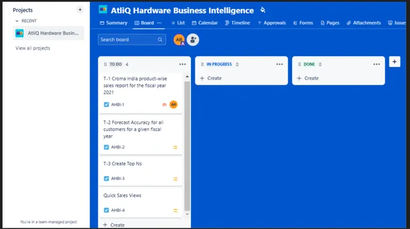The image size is (410, 229).
Task: Add a new column with the plus button
Action: (x=395, y=62)
